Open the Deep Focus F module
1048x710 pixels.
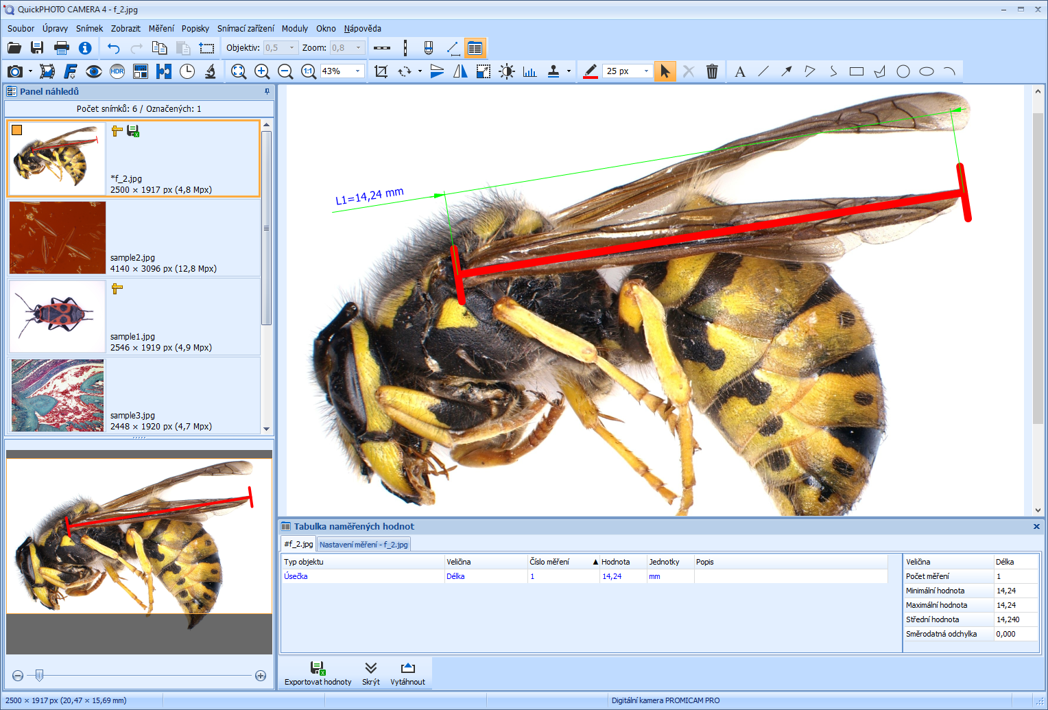71,71
